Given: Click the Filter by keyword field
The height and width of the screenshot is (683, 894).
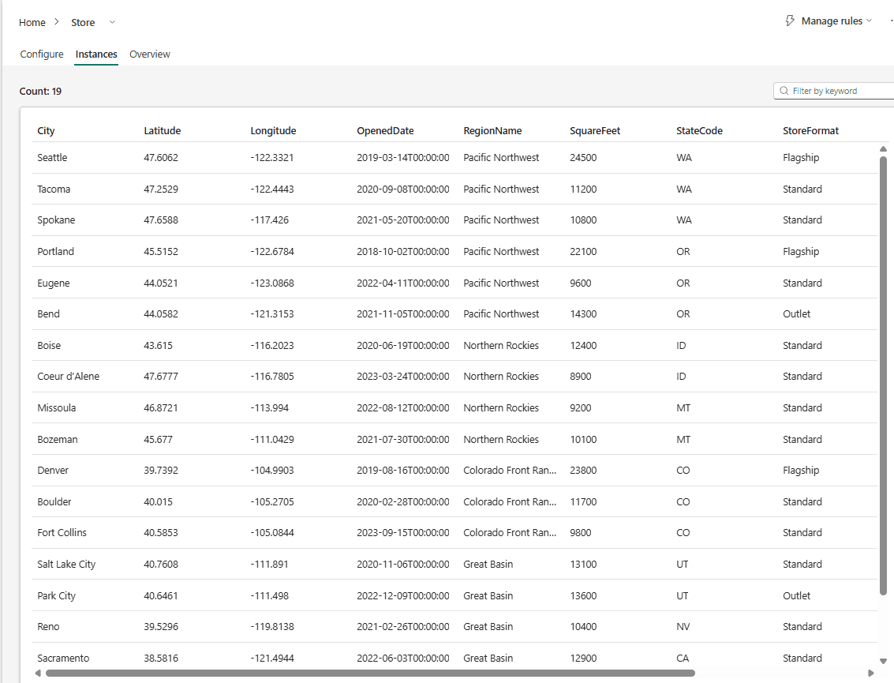Looking at the screenshot, I should [x=834, y=91].
